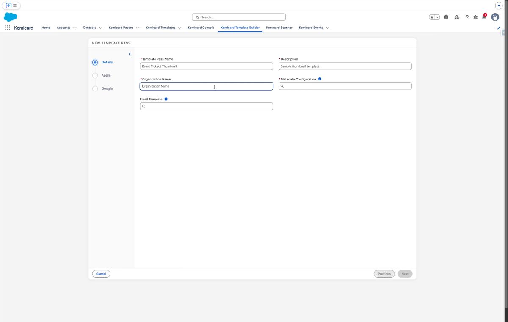Go to the Home tab
The width and height of the screenshot is (508, 322).
click(x=46, y=28)
